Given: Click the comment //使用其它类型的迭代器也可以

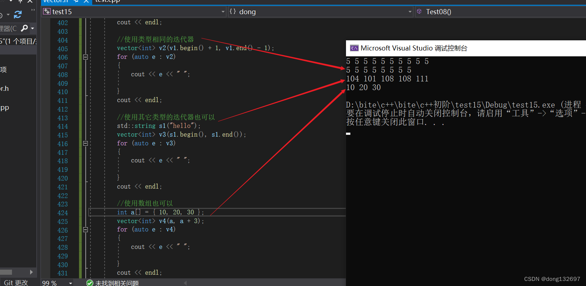Looking at the screenshot, I should (x=166, y=117).
